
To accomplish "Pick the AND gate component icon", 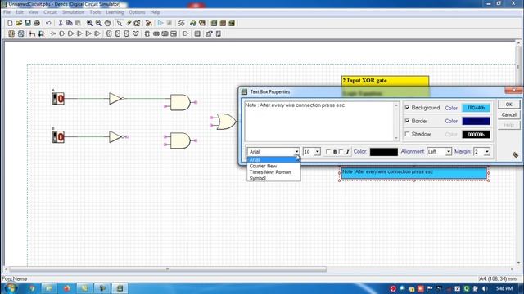I will pos(62,33).
